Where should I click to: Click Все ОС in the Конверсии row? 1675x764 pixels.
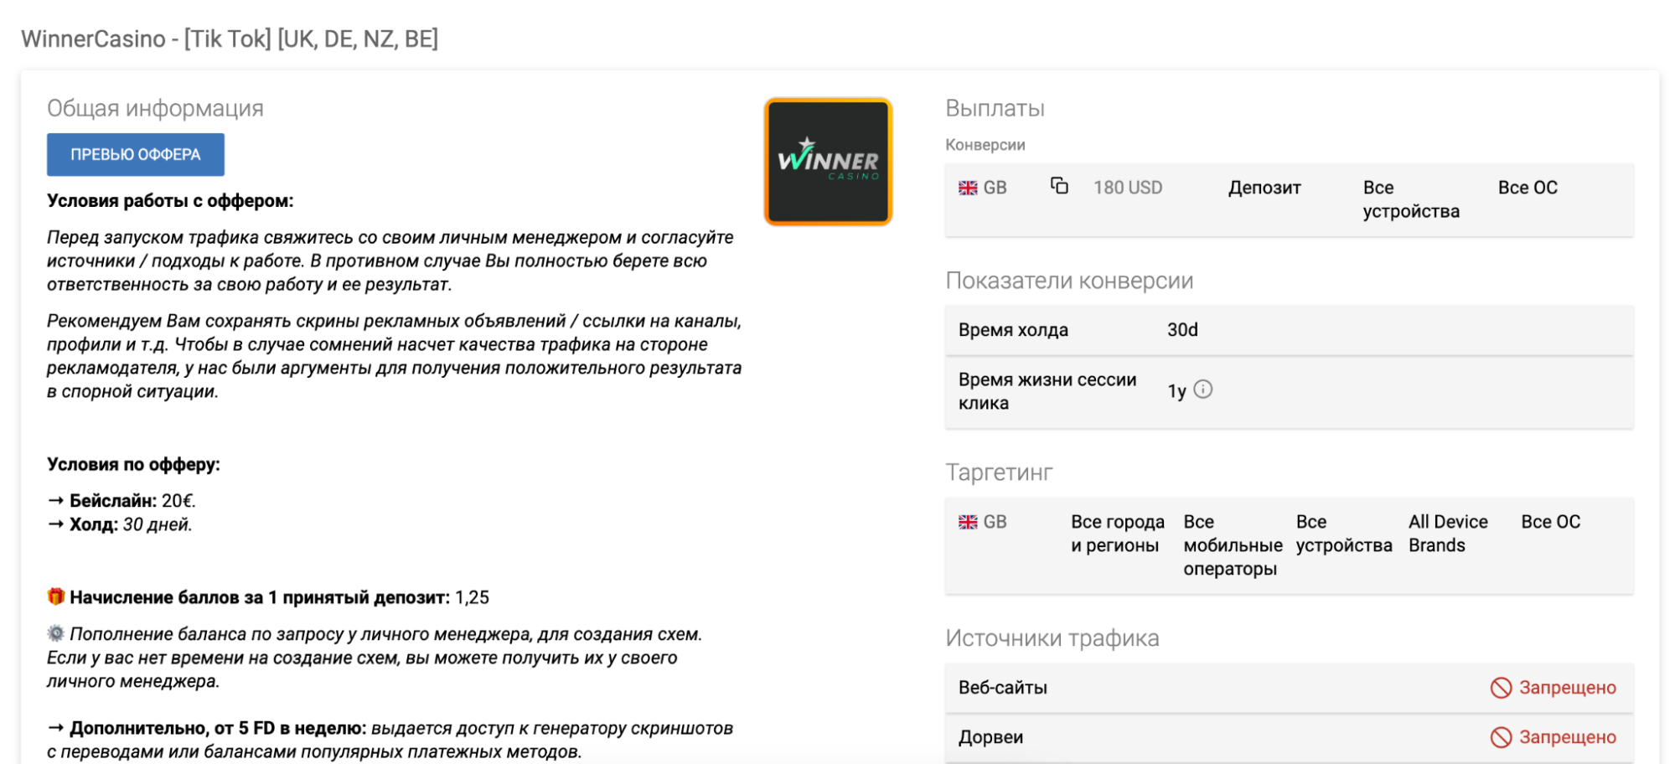pyautogui.click(x=1528, y=188)
